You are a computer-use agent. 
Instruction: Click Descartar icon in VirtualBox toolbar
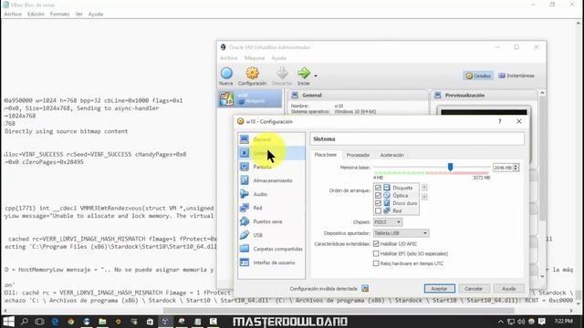[282, 76]
